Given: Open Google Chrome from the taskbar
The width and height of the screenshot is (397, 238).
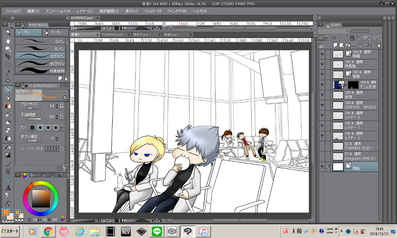Looking at the screenshot, I should 48,231.
